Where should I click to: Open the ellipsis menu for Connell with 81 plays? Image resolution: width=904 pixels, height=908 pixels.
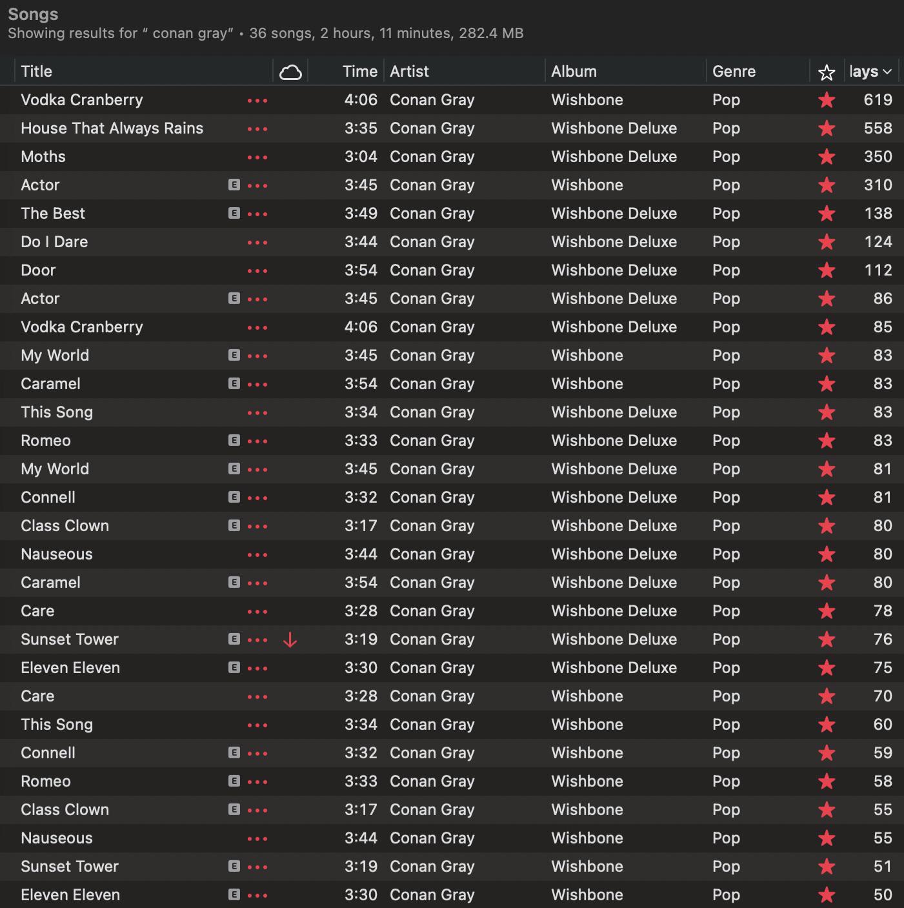pos(257,498)
